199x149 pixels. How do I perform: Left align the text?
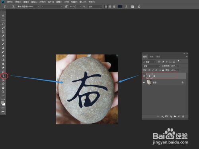tap(106, 6)
